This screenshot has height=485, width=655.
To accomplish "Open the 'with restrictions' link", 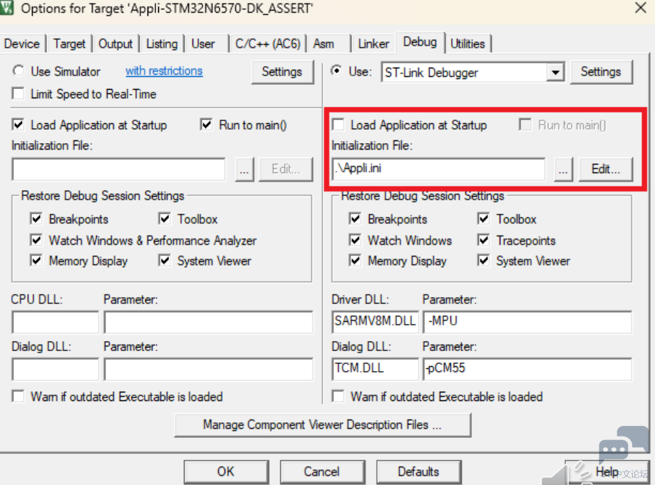I will pyautogui.click(x=164, y=71).
